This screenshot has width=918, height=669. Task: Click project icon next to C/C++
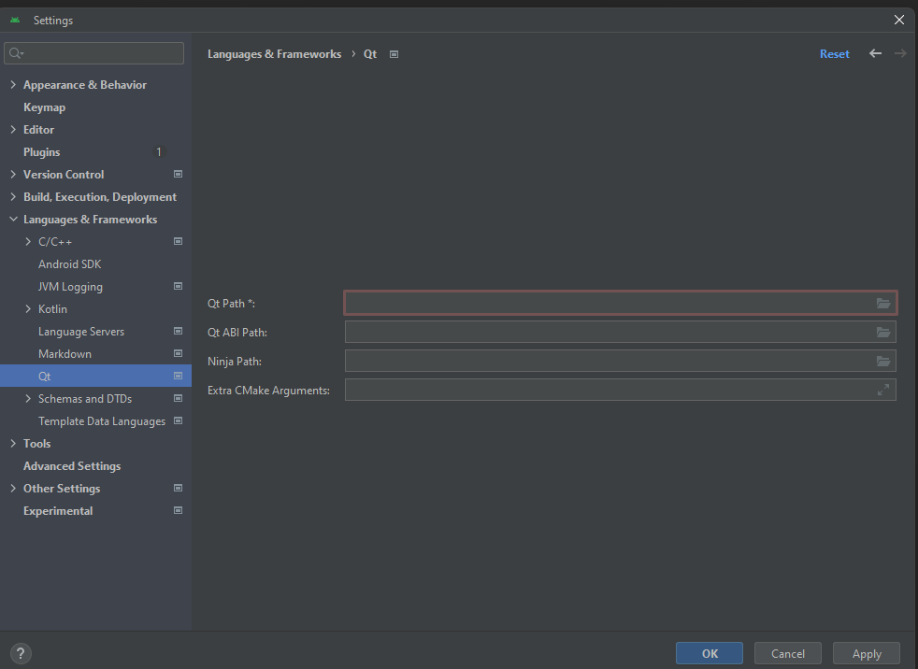178,241
